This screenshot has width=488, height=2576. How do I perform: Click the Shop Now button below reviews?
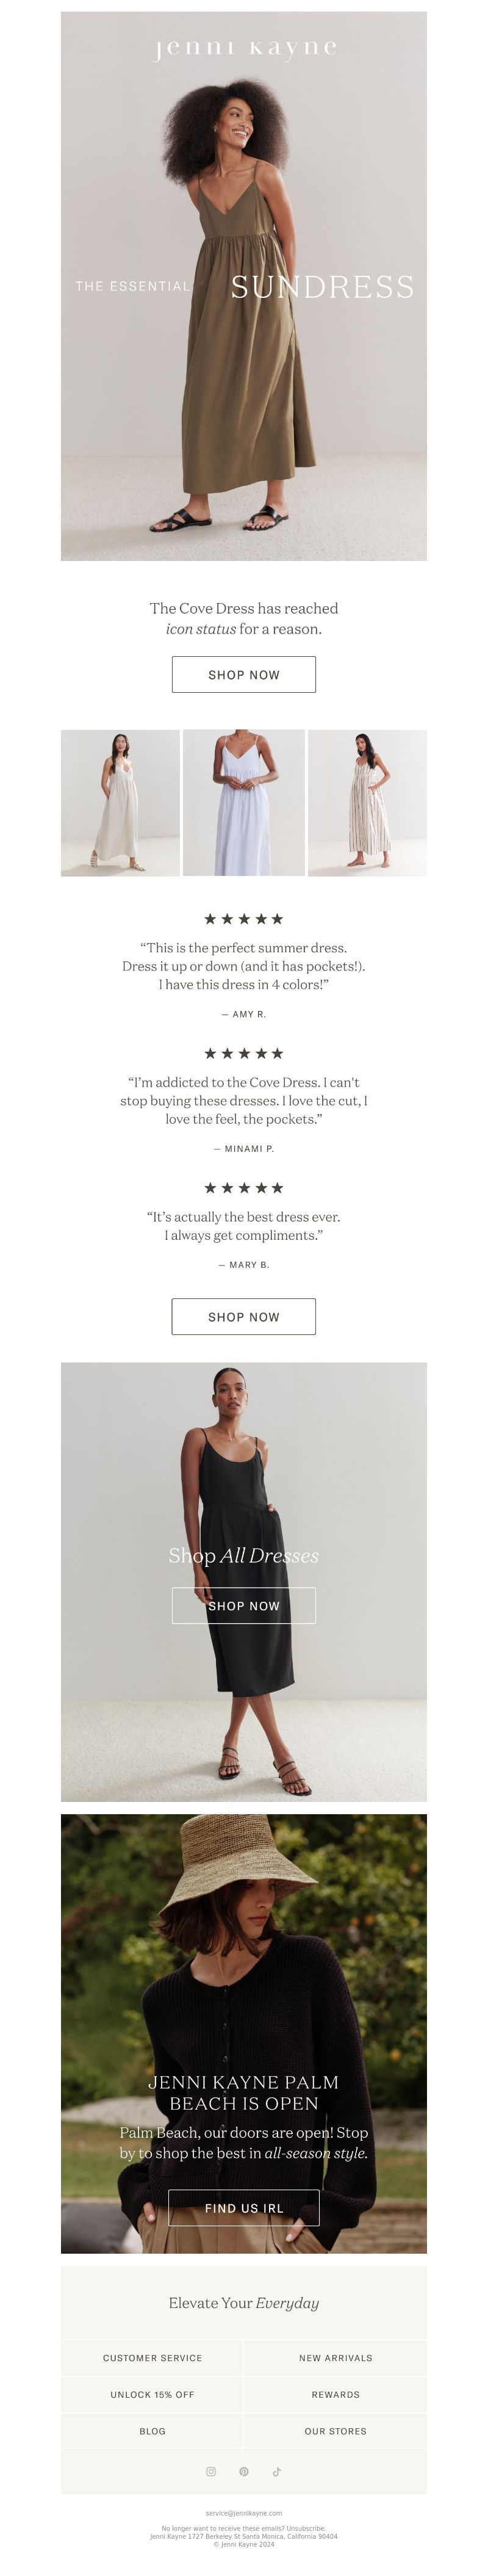click(x=244, y=1316)
